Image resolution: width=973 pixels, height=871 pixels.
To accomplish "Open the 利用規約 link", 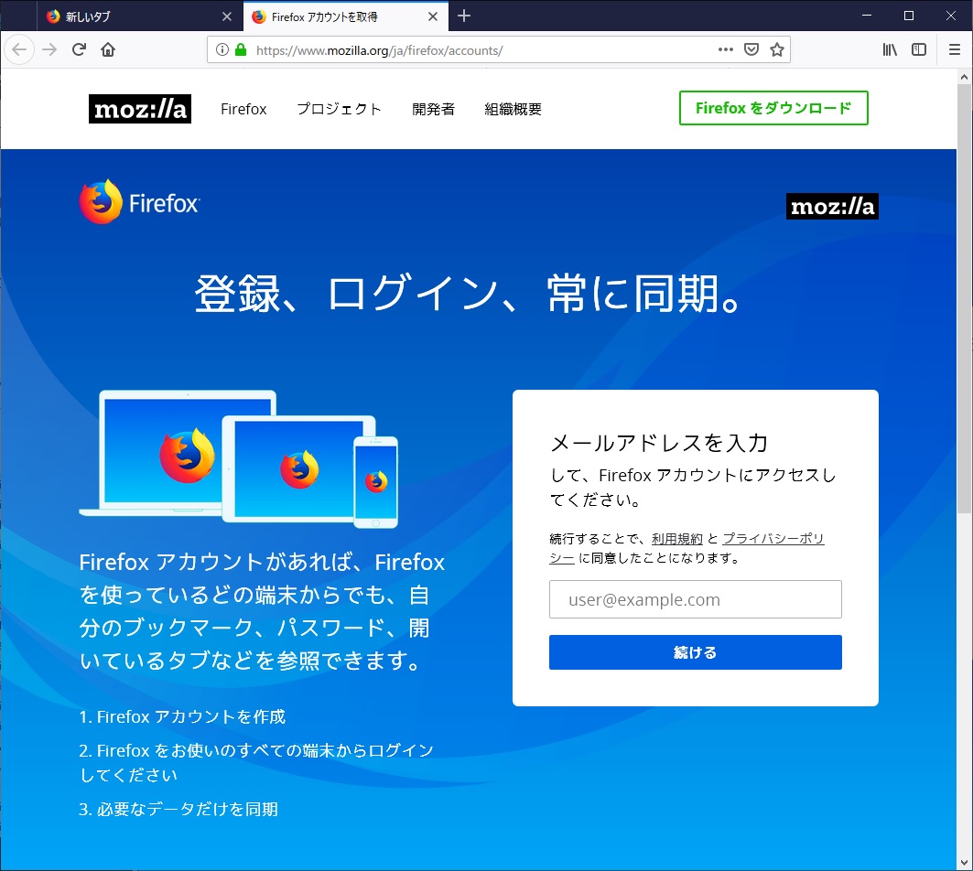I will 677,539.
